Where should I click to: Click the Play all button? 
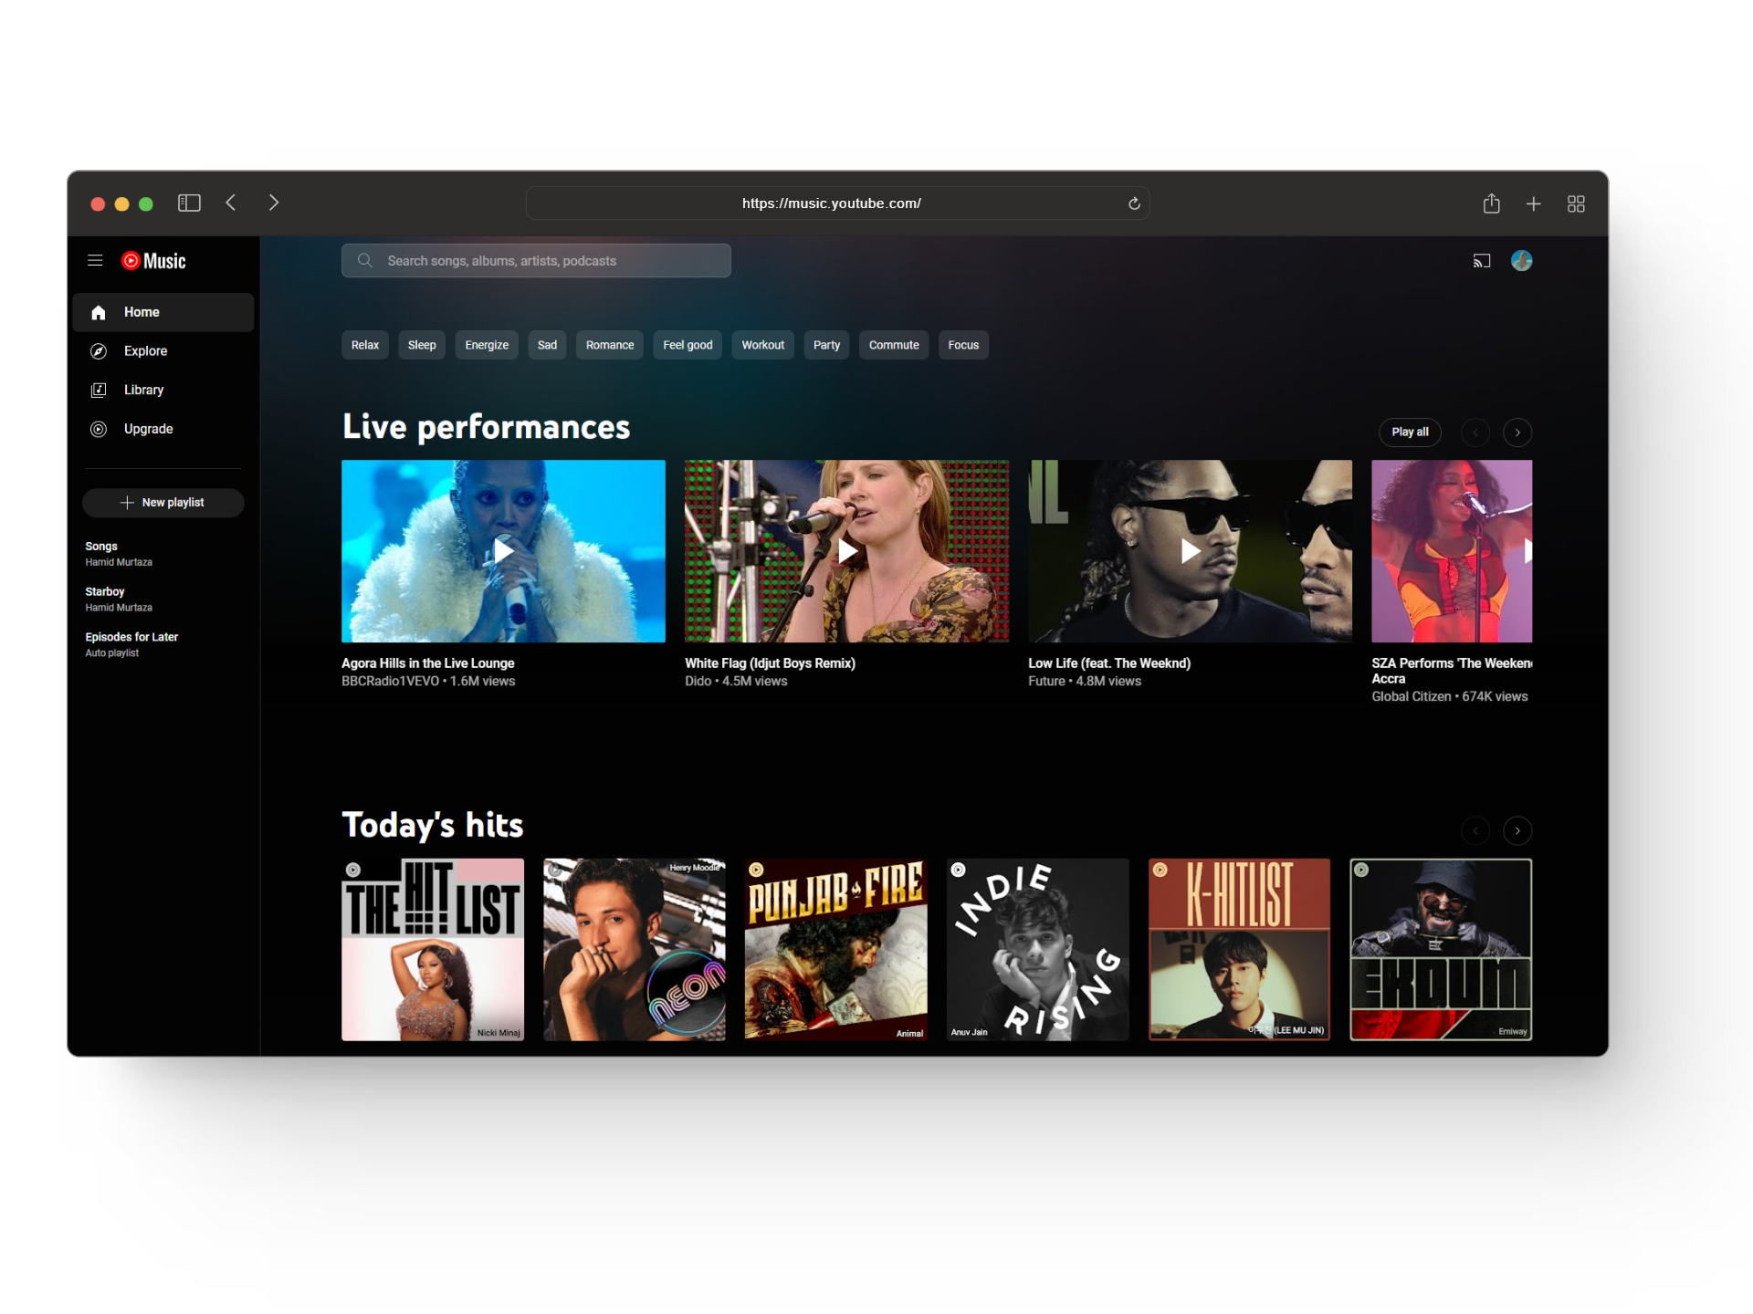pyautogui.click(x=1409, y=432)
